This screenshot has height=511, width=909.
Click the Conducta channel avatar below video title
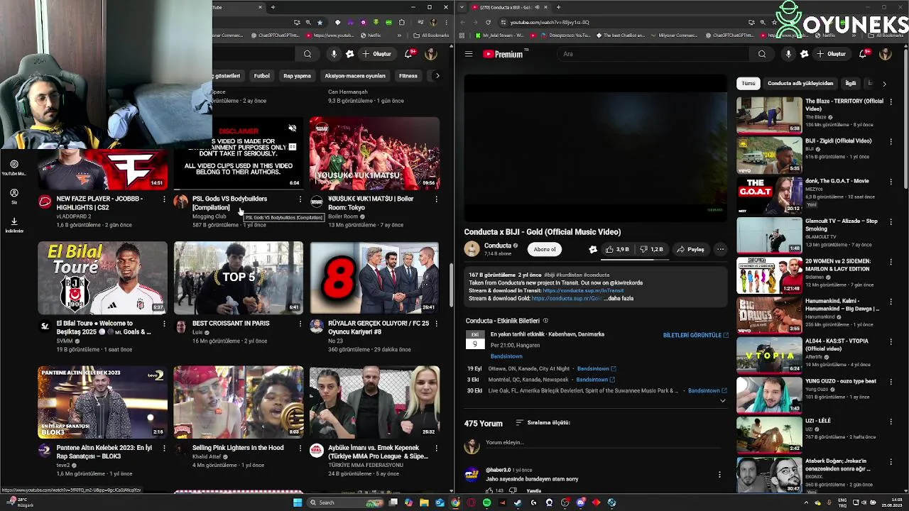(x=472, y=248)
